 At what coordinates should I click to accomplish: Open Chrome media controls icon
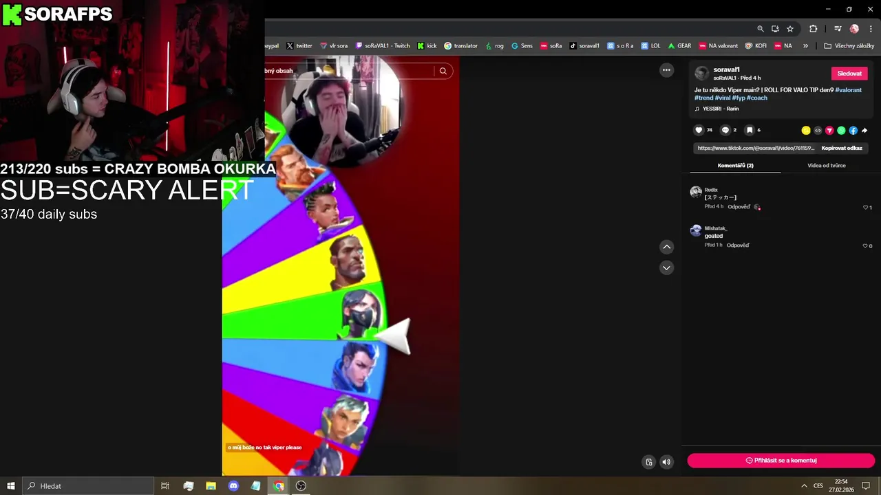tap(838, 29)
